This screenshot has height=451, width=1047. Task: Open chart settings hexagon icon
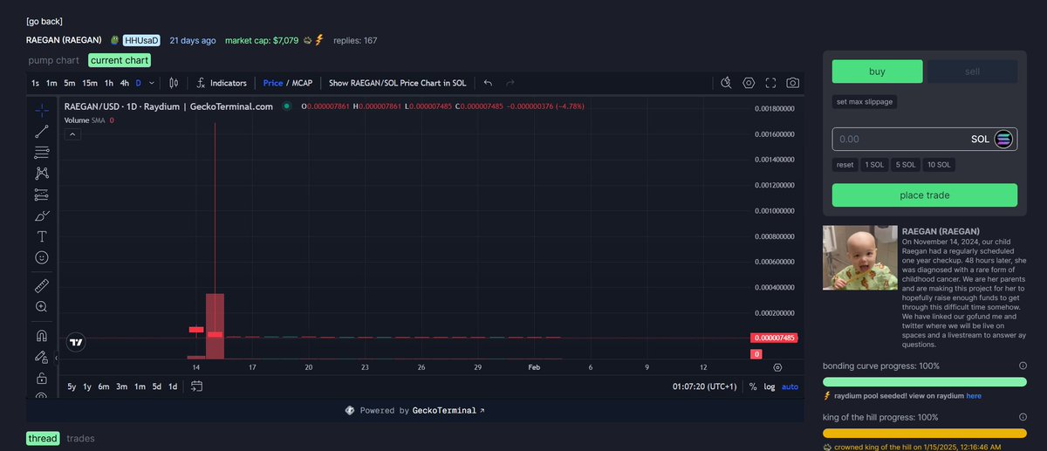[x=749, y=83]
